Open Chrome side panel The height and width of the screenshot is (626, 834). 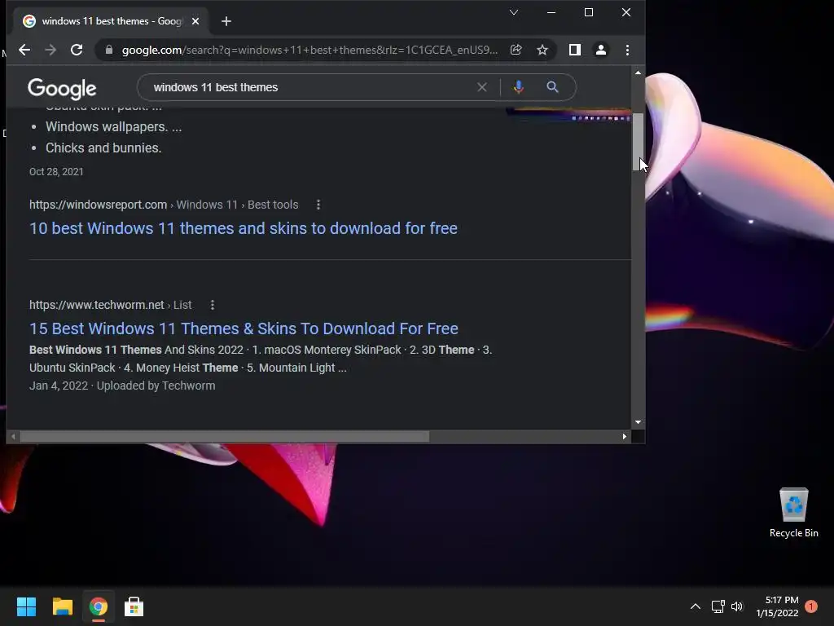click(x=574, y=50)
